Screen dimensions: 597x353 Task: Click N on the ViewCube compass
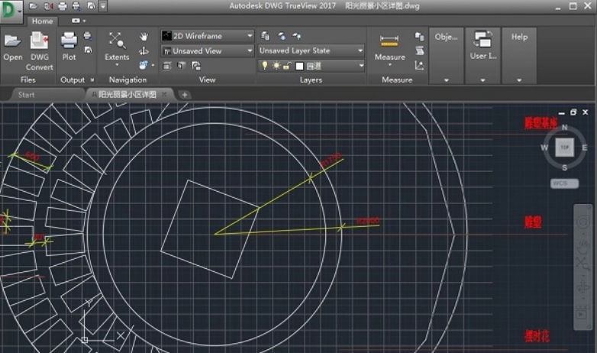point(564,128)
